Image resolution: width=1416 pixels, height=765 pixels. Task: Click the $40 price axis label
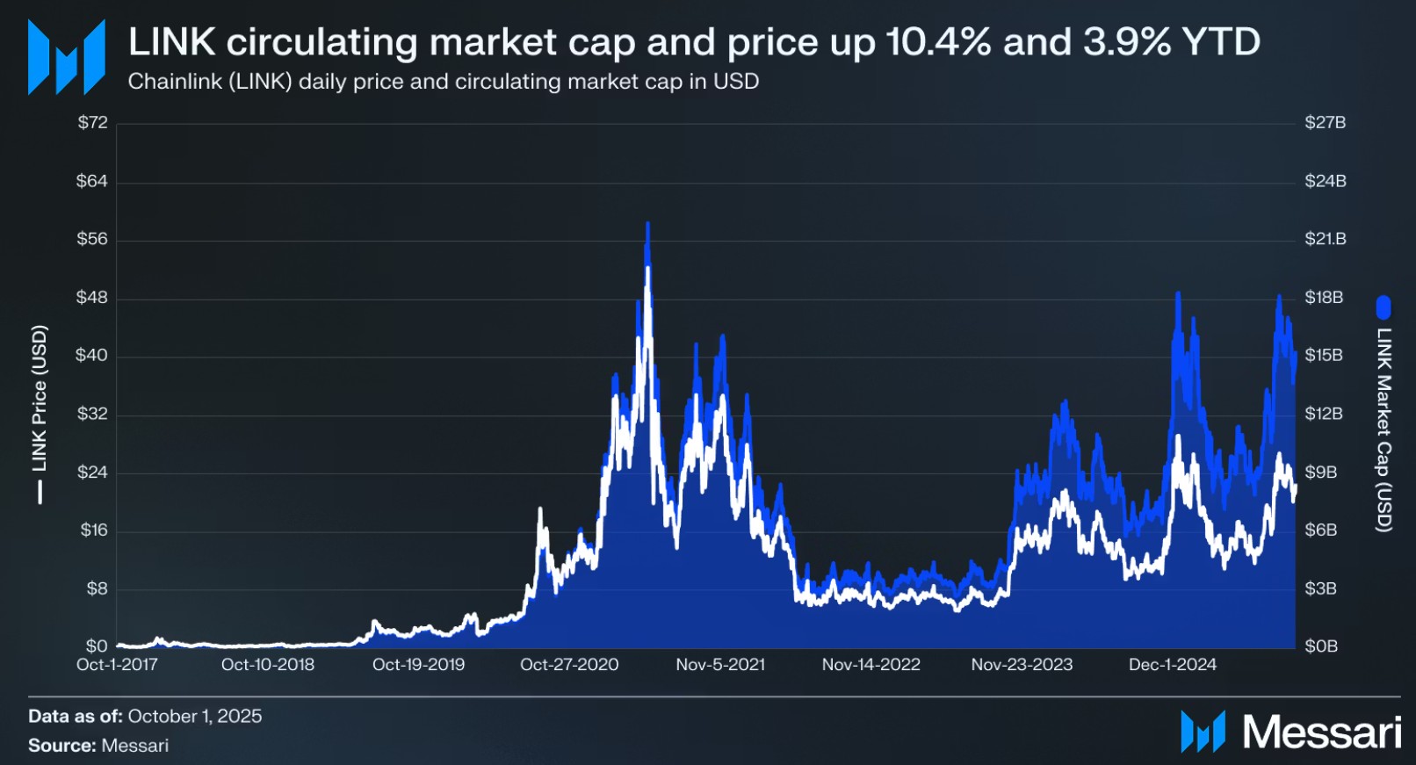pyautogui.click(x=91, y=356)
